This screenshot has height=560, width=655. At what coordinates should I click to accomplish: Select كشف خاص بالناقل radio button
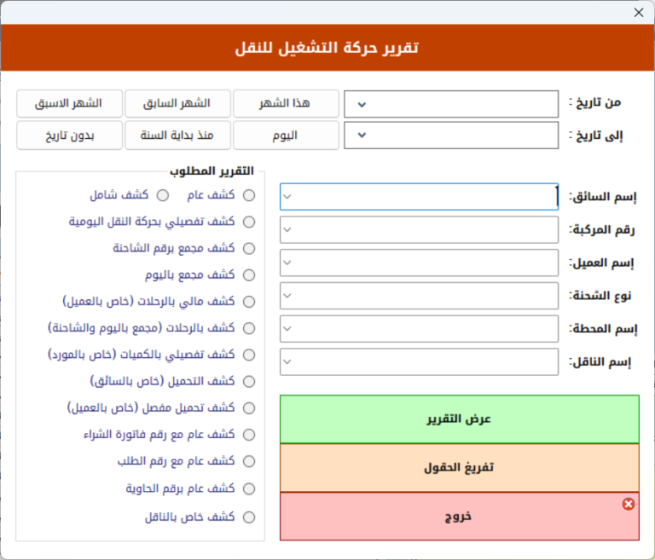click(x=249, y=517)
